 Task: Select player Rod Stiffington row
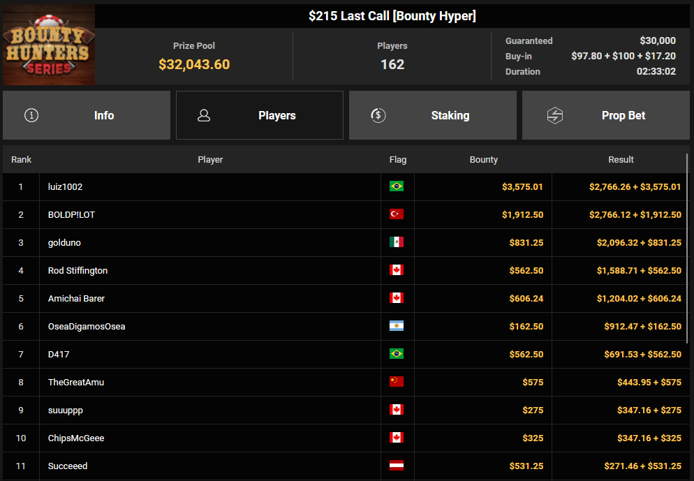pos(77,270)
